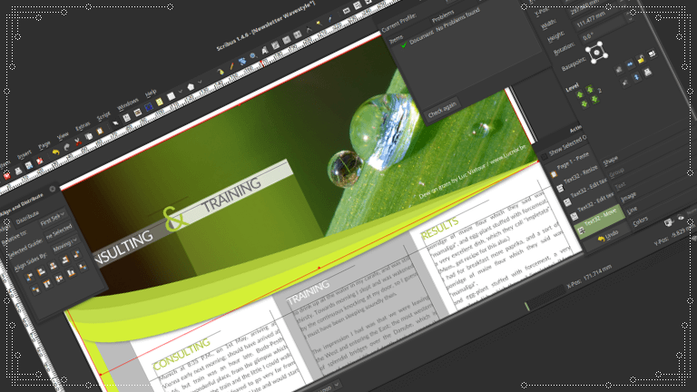Select the Freehand pencil tool
The width and height of the screenshot is (697, 392).
click(x=231, y=66)
